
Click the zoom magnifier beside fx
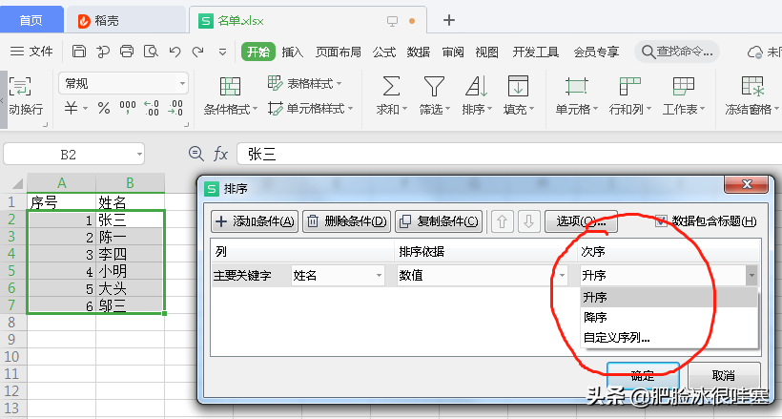coord(196,154)
